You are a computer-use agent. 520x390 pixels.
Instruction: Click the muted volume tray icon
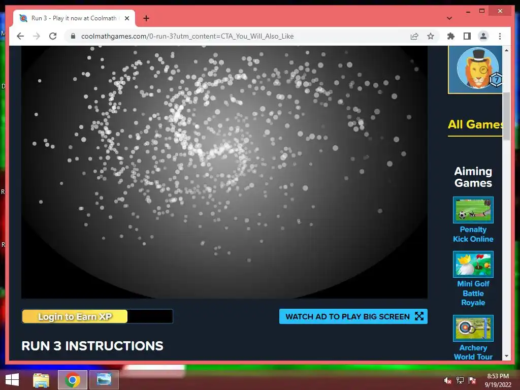click(447, 380)
